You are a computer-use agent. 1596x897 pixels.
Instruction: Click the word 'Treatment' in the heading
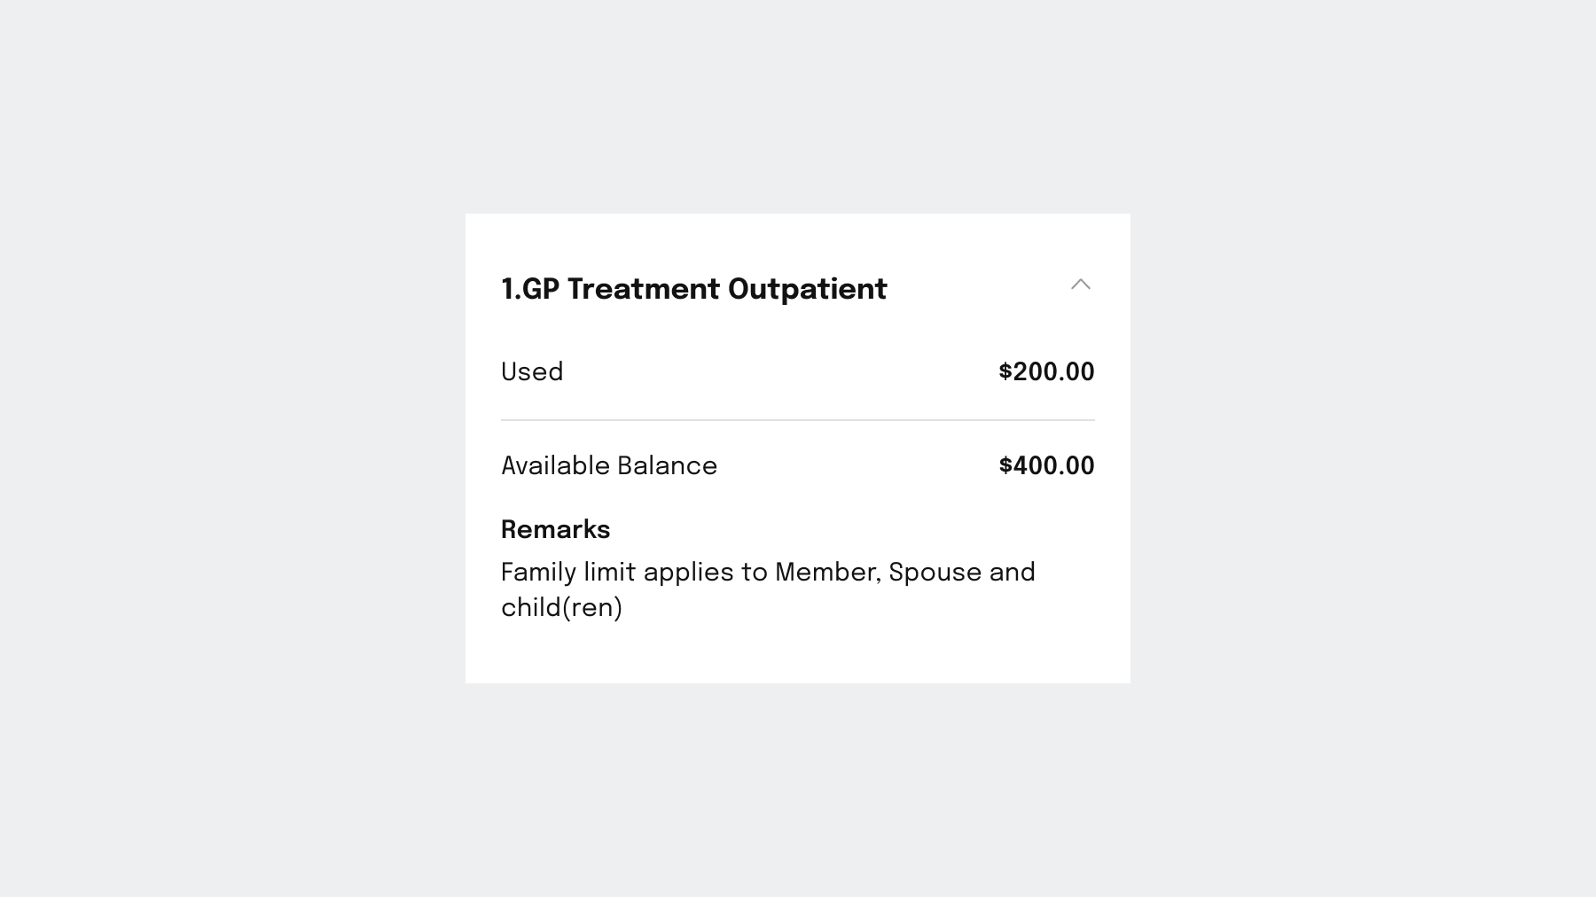click(x=643, y=290)
